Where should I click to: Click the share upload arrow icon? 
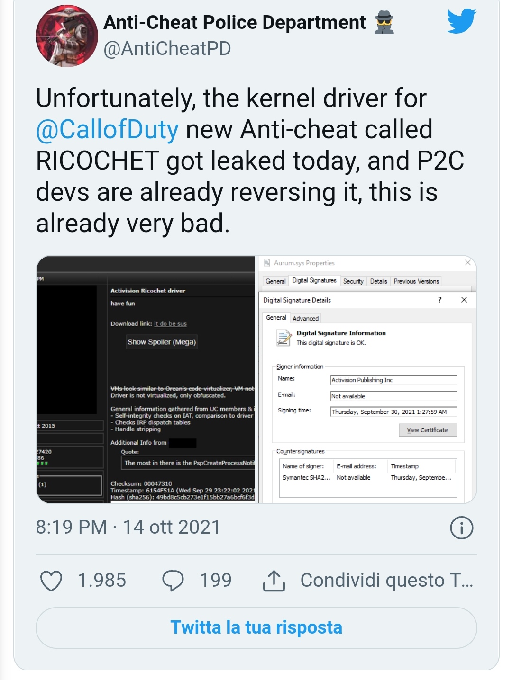[274, 579]
